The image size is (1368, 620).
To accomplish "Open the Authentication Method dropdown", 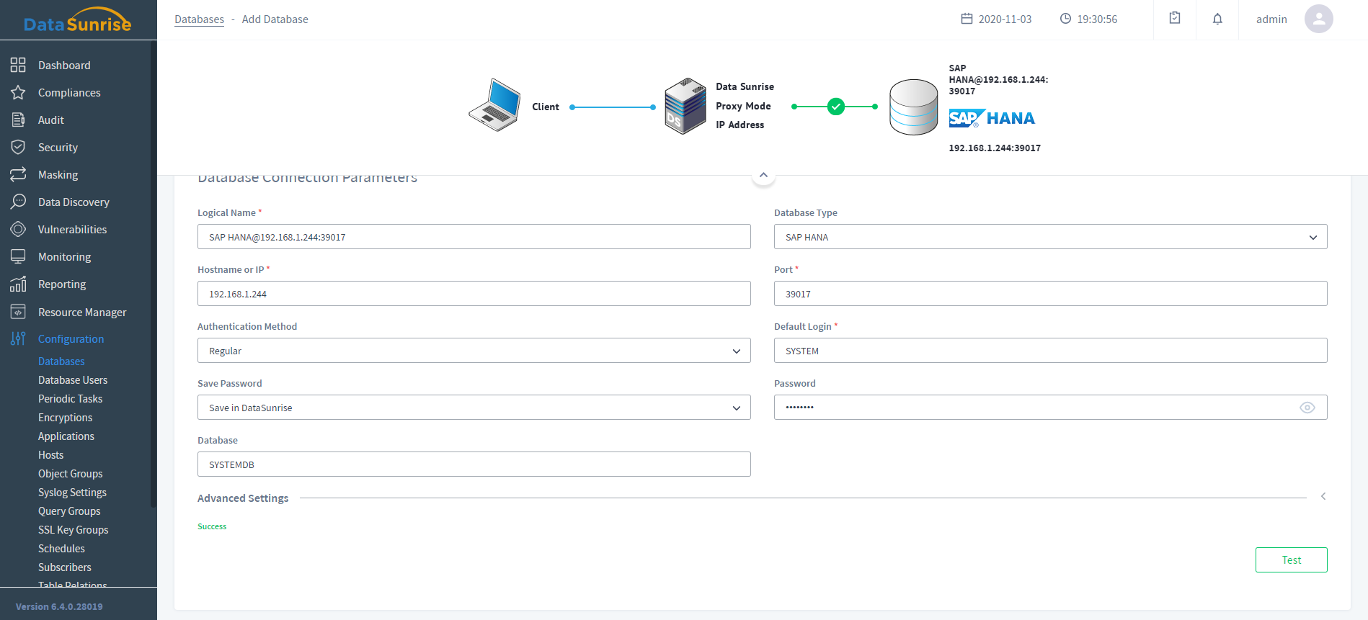I will [474, 351].
